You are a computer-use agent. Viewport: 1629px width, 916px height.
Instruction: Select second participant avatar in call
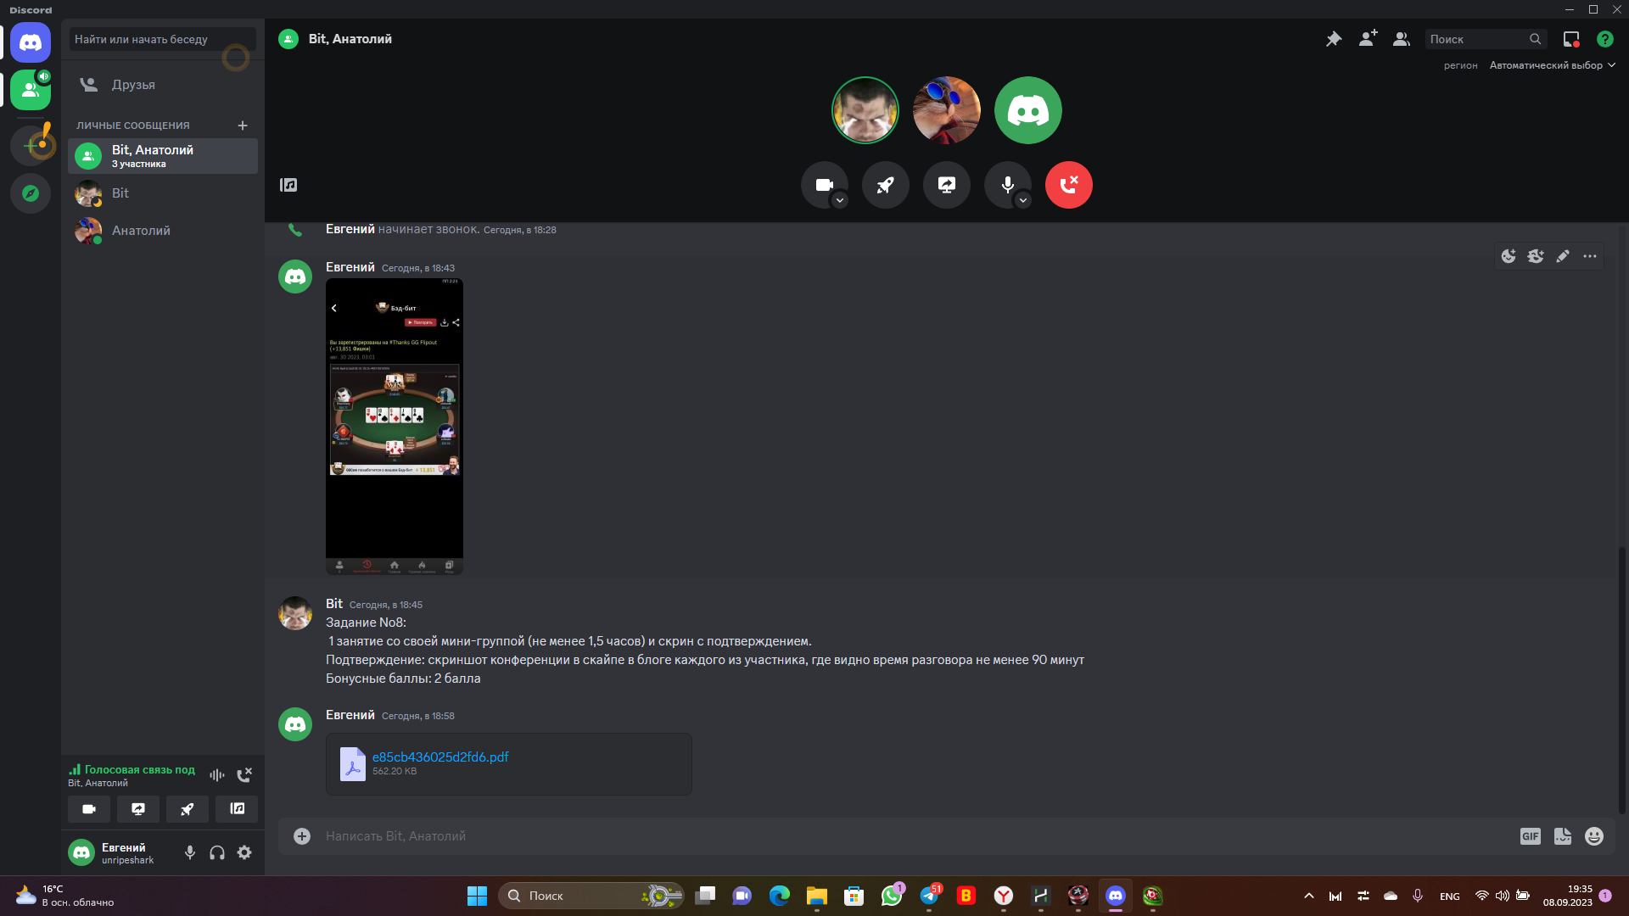pyautogui.click(x=947, y=110)
